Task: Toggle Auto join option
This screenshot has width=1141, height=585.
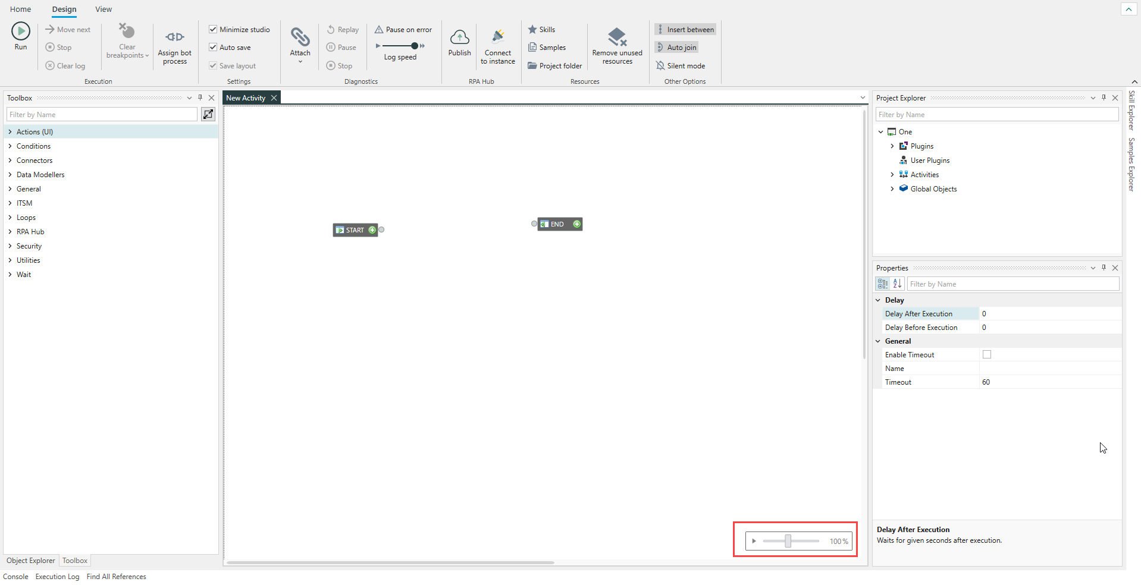Action: pyautogui.click(x=676, y=48)
